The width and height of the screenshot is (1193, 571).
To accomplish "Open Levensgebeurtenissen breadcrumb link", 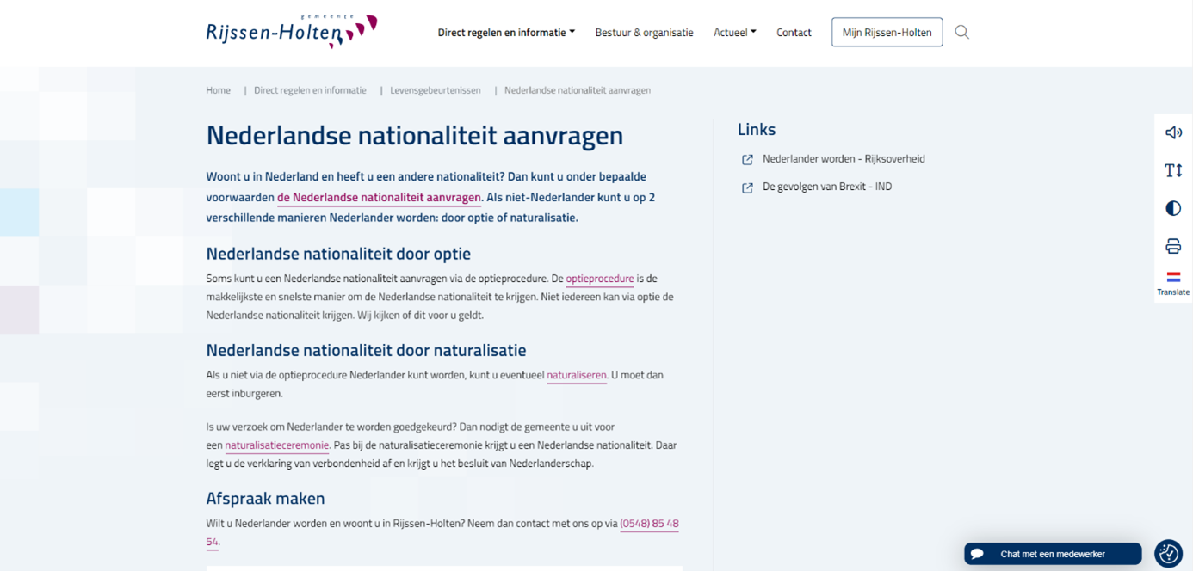I will coord(436,90).
